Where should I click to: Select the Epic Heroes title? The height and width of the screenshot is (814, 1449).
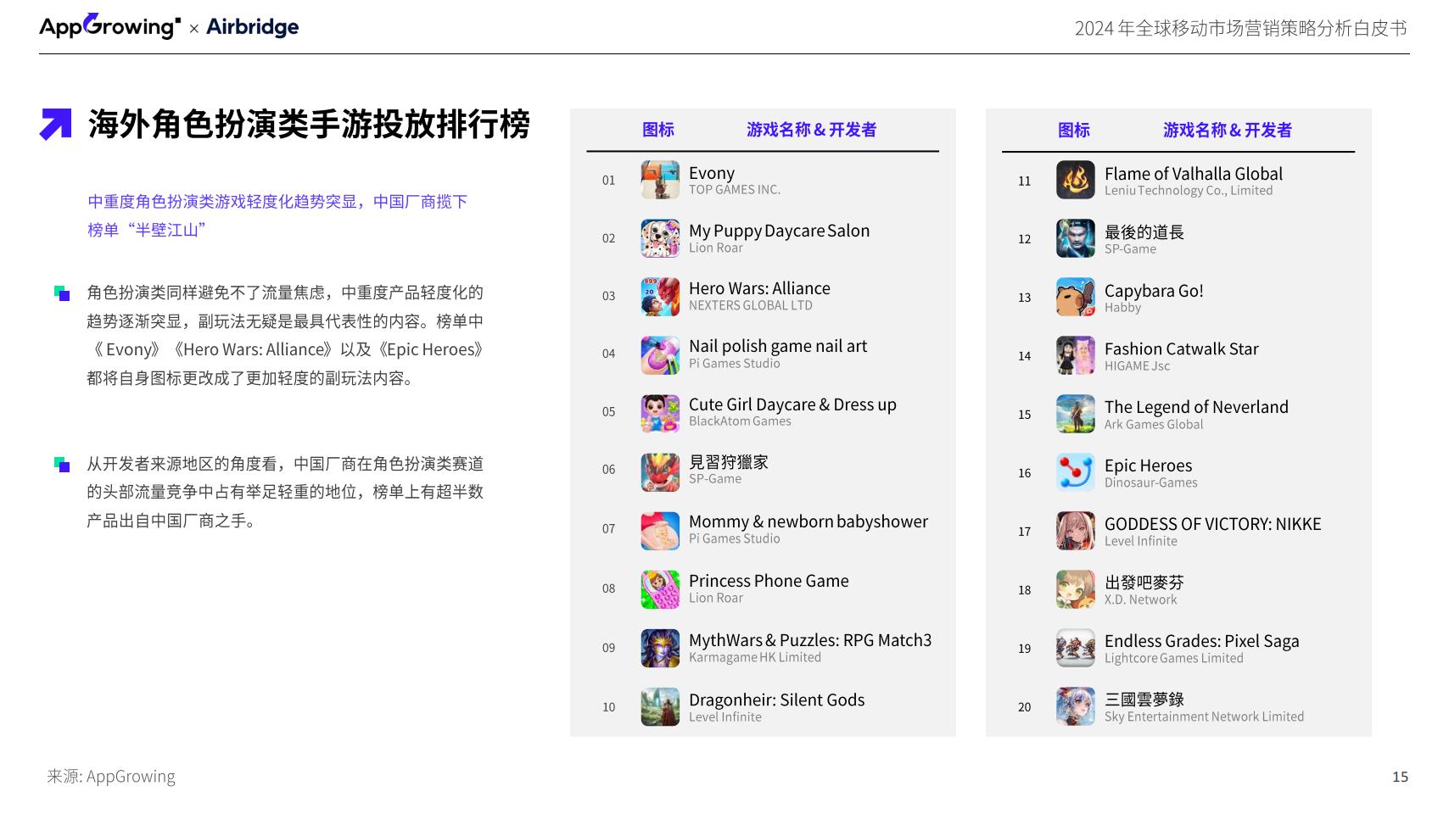coord(1148,466)
